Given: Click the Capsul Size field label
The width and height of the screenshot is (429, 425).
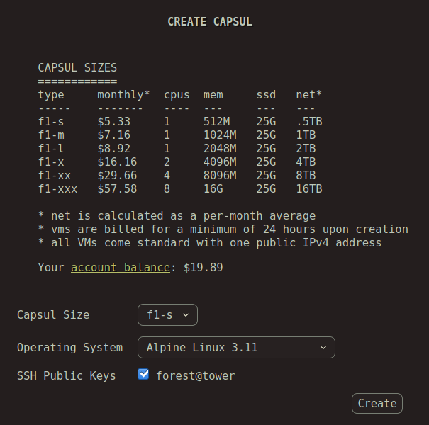Looking at the screenshot, I should pyautogui.click(x=53, y=315).
